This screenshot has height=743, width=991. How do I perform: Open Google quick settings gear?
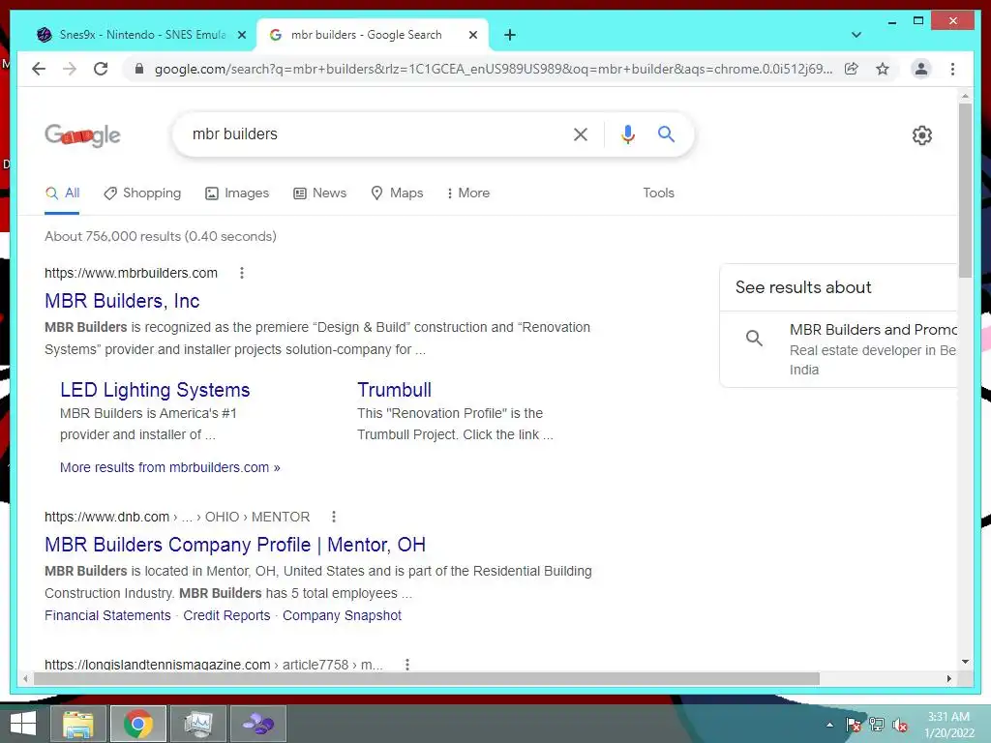922,135
